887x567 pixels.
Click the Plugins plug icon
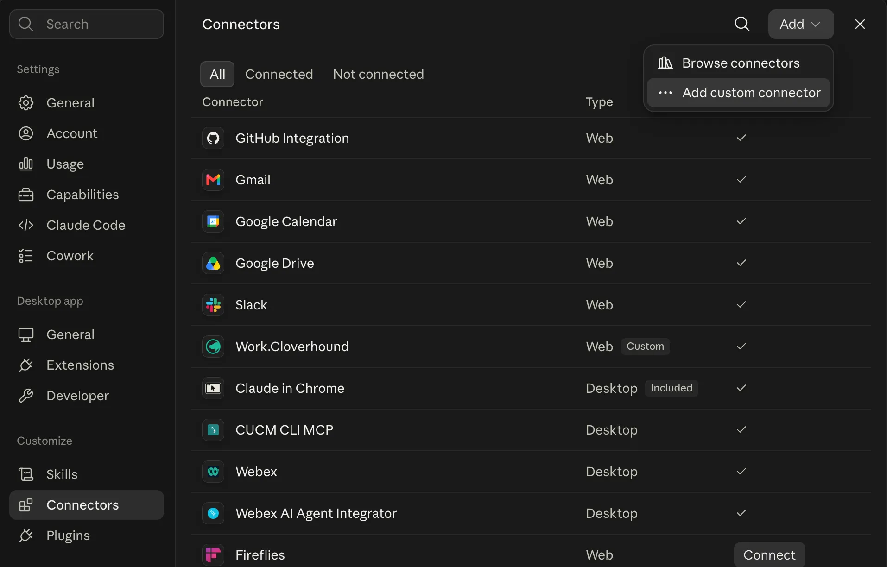coord(26,535)
